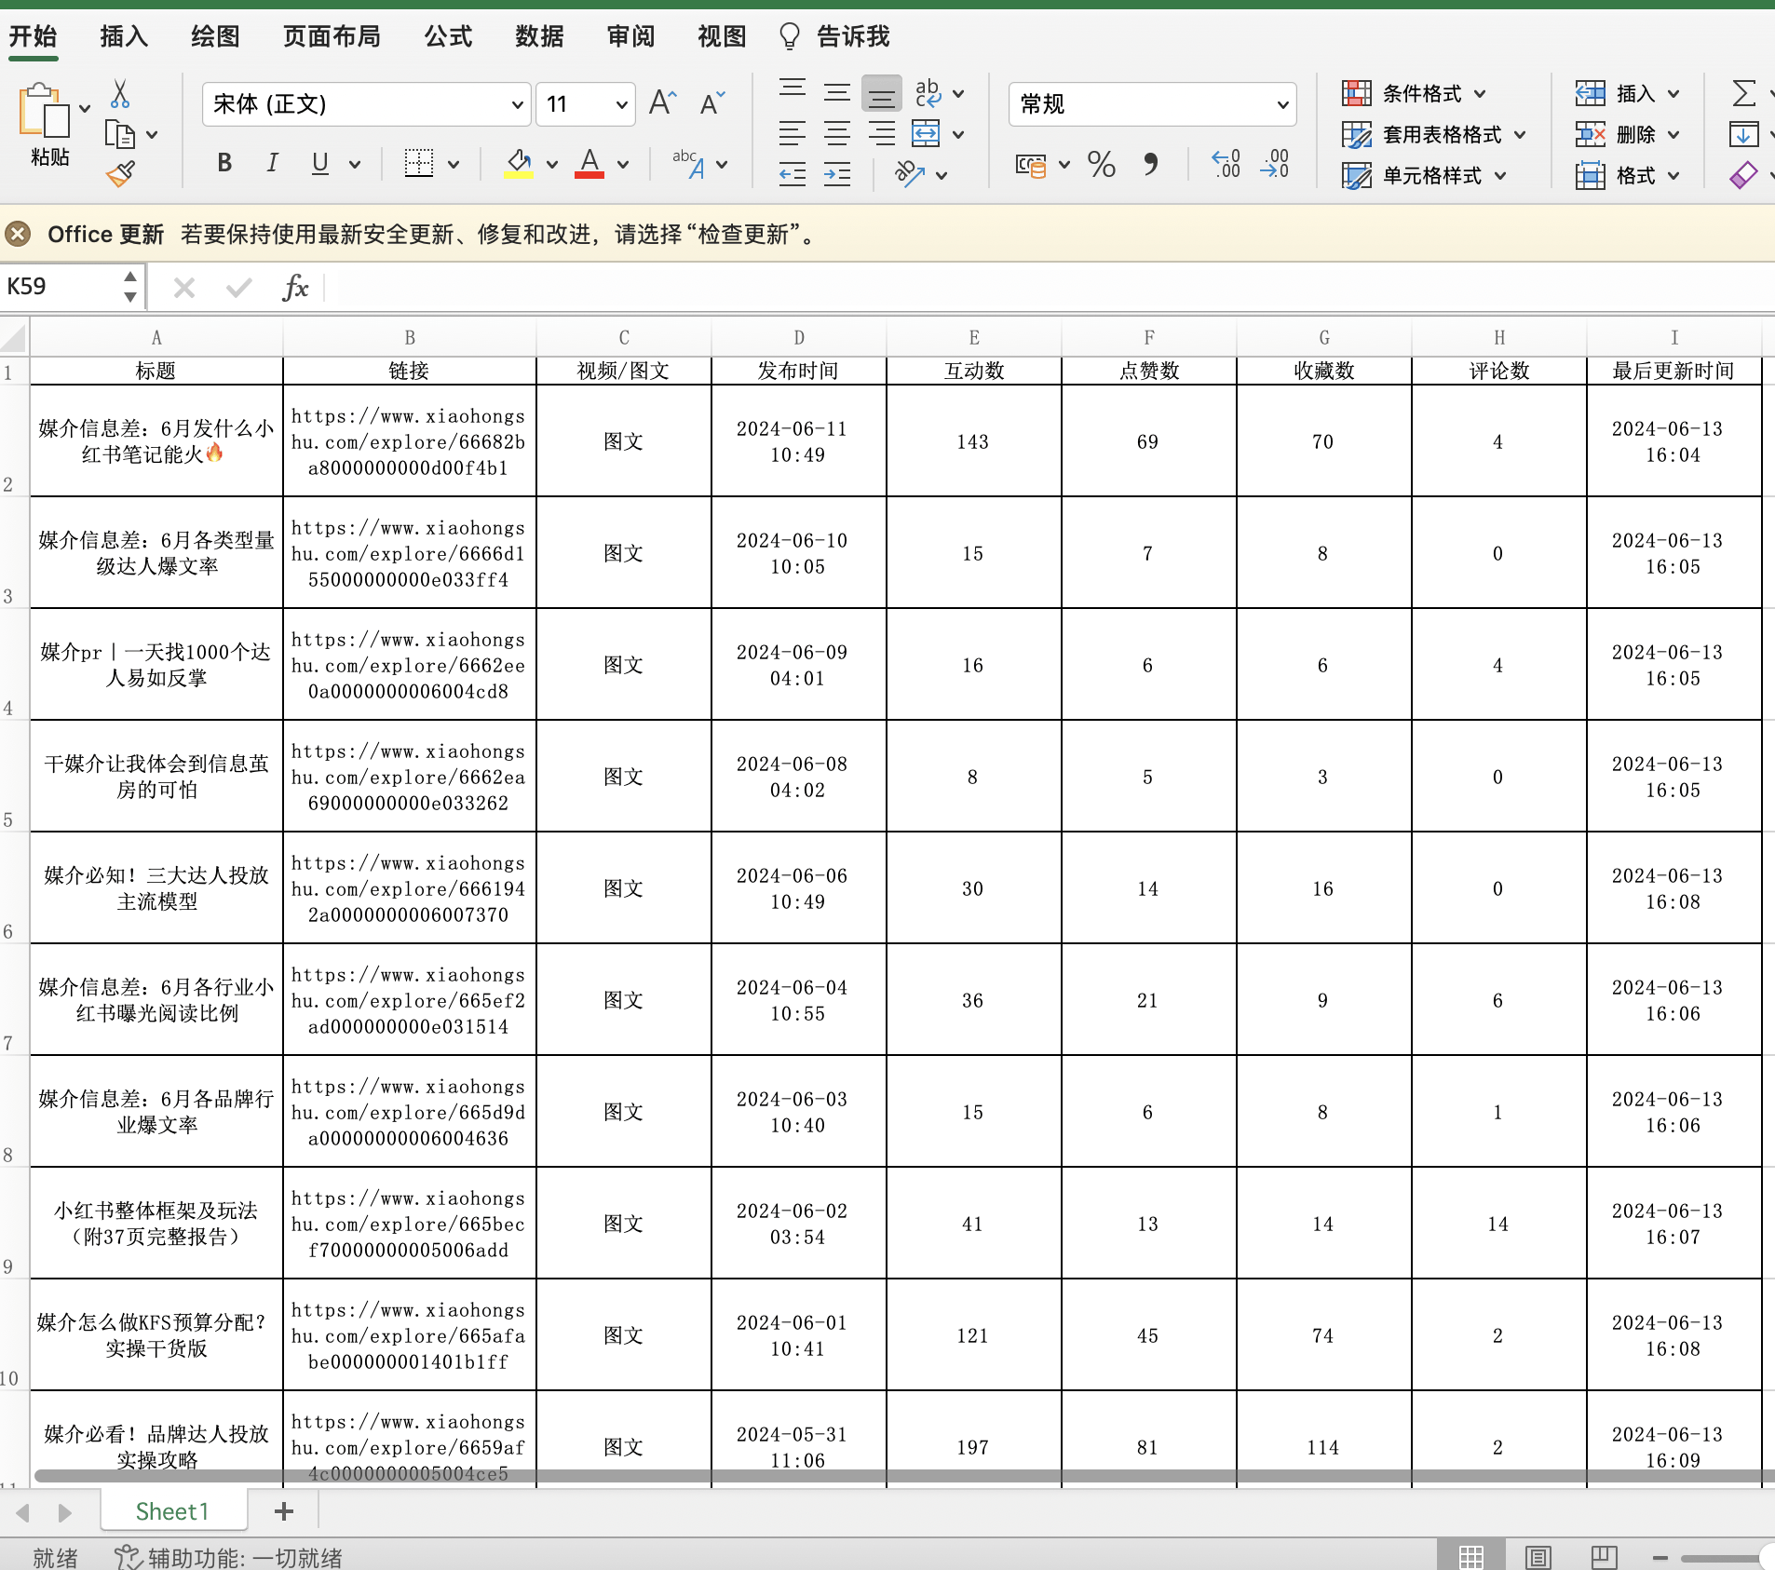
Task: Increase indent
Action: click(x=837, y=174)
